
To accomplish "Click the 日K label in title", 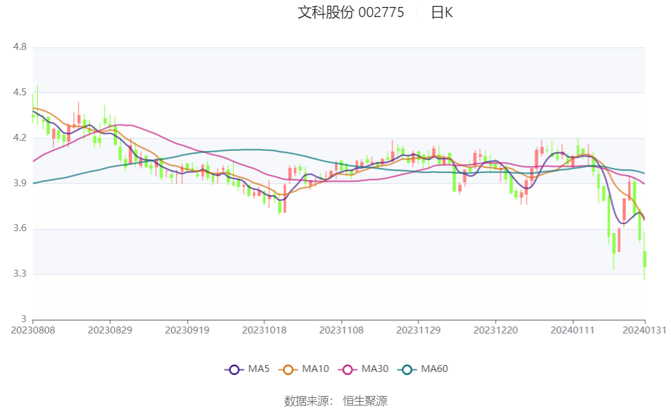I will click(x=442, y=13).
